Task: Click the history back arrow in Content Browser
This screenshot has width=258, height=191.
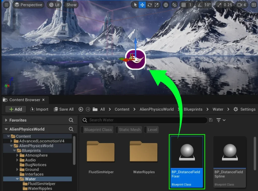Action: pyautogui.click(x=81, y=109)
